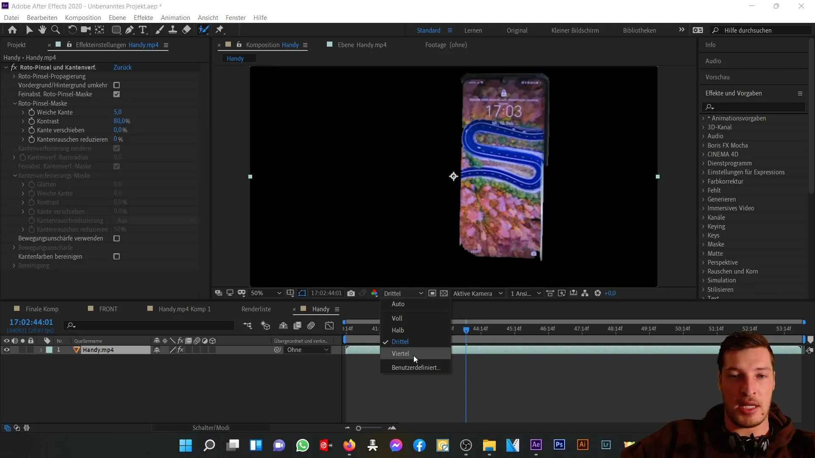This screenshot has height=458, width=815.
Task: Toggle Vordergrund/Hintergrund umkehren checkbox
Action: 117,85
